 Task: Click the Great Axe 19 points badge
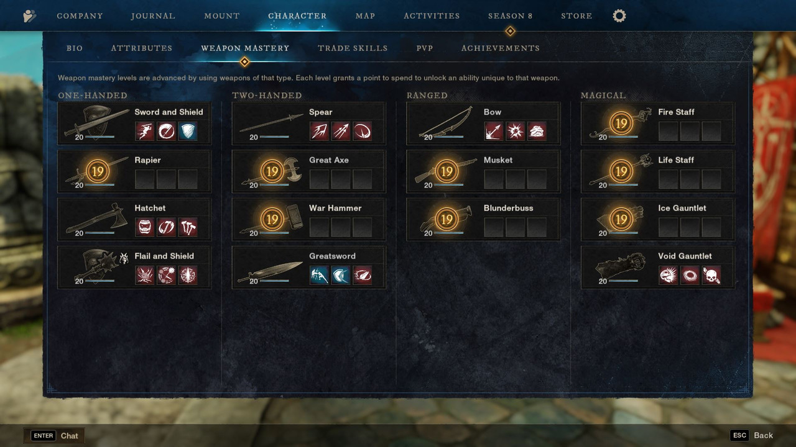click(272, 171)
